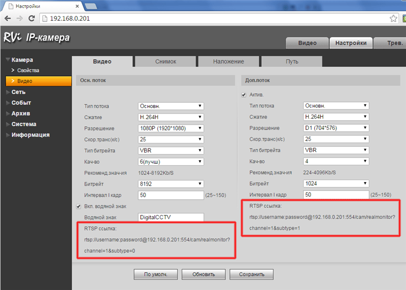Screen dimensions: 406x290
Task: Click the RVi IP-камера logo
Action: (x=36, y=38)
